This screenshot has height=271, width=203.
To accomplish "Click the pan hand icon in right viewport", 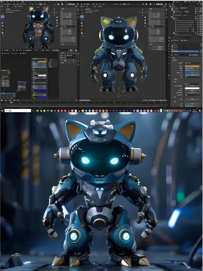I will [x=145, y=20].
